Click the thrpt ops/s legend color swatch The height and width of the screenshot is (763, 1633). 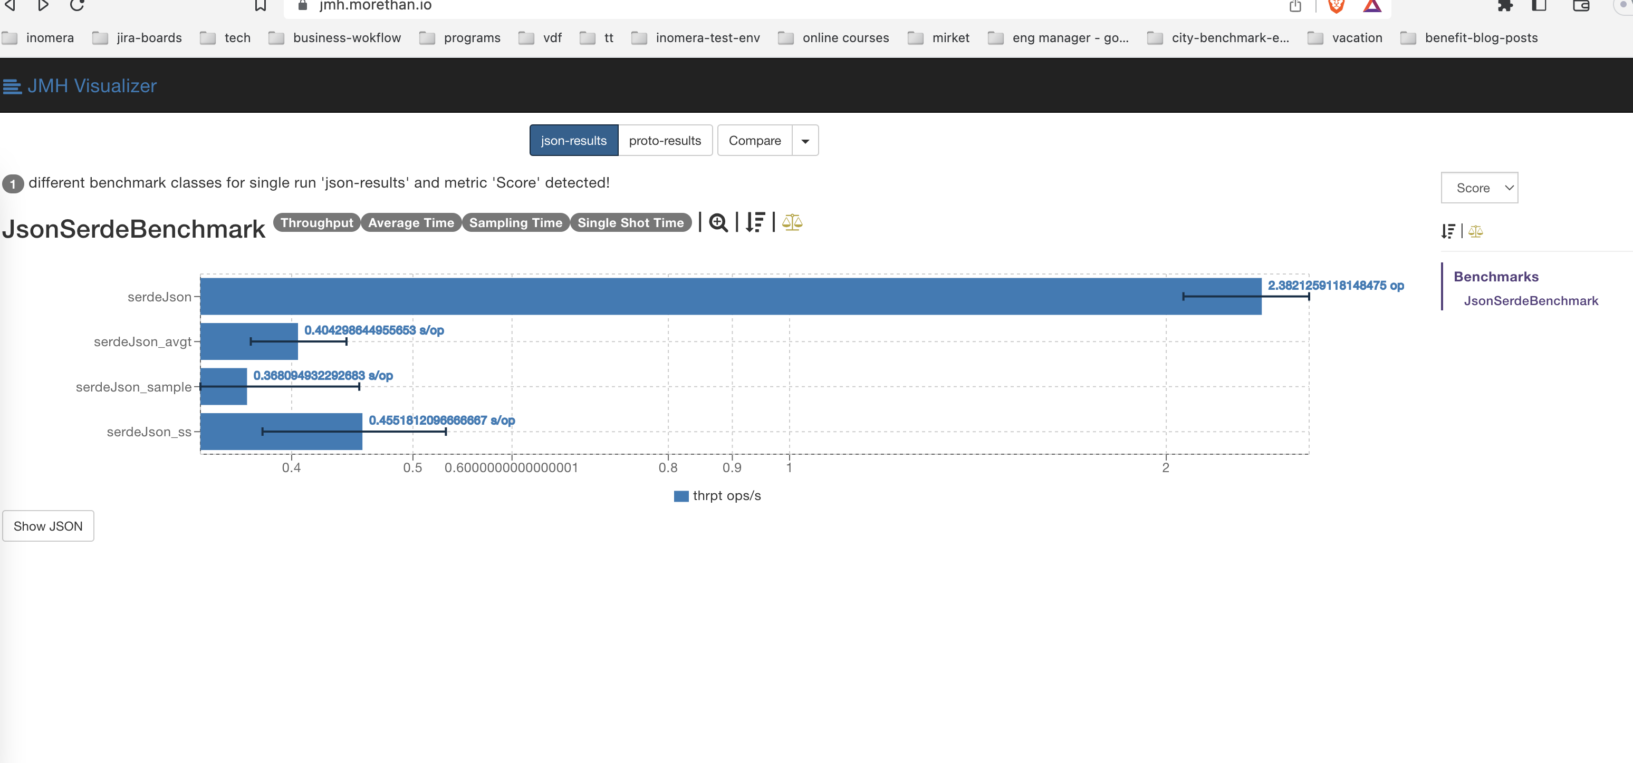[x=681, y=496]
